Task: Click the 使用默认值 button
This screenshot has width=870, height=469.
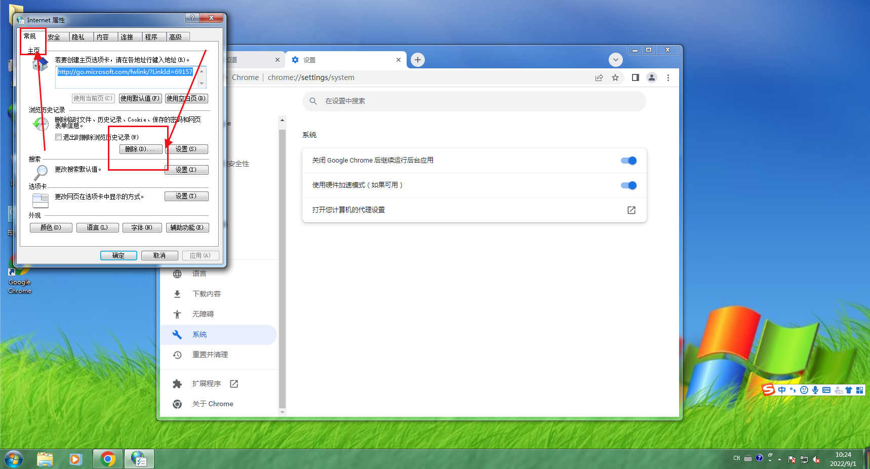Action: [x=140, y=99]
